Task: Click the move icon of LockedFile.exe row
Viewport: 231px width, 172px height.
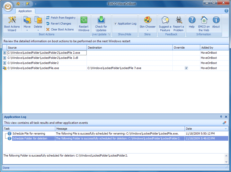Action: coord(4,68)
